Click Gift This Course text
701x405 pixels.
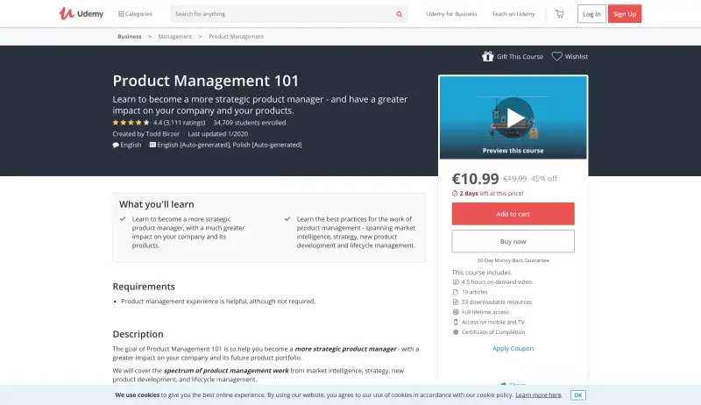pos(520,57)
